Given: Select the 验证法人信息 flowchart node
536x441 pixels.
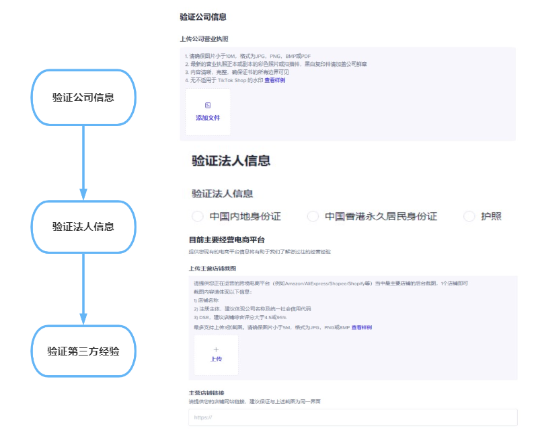Looking at the screenshot, I should 83,226.
